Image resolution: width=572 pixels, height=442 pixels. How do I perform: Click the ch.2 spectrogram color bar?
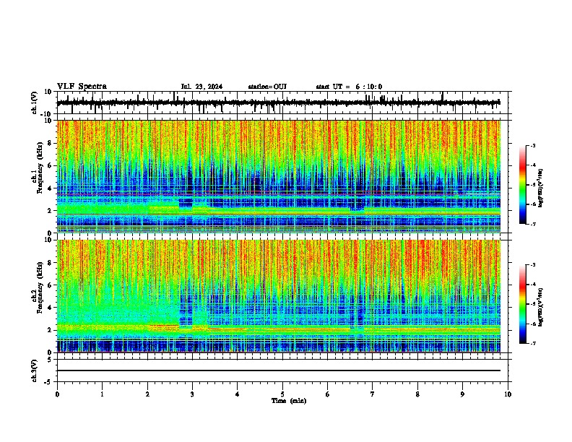coord(523,304)
